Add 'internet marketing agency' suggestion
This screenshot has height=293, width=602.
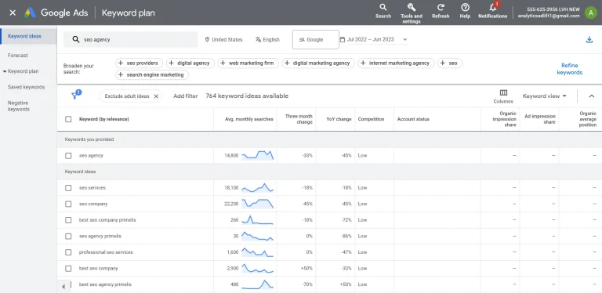[x=396, y=63]
